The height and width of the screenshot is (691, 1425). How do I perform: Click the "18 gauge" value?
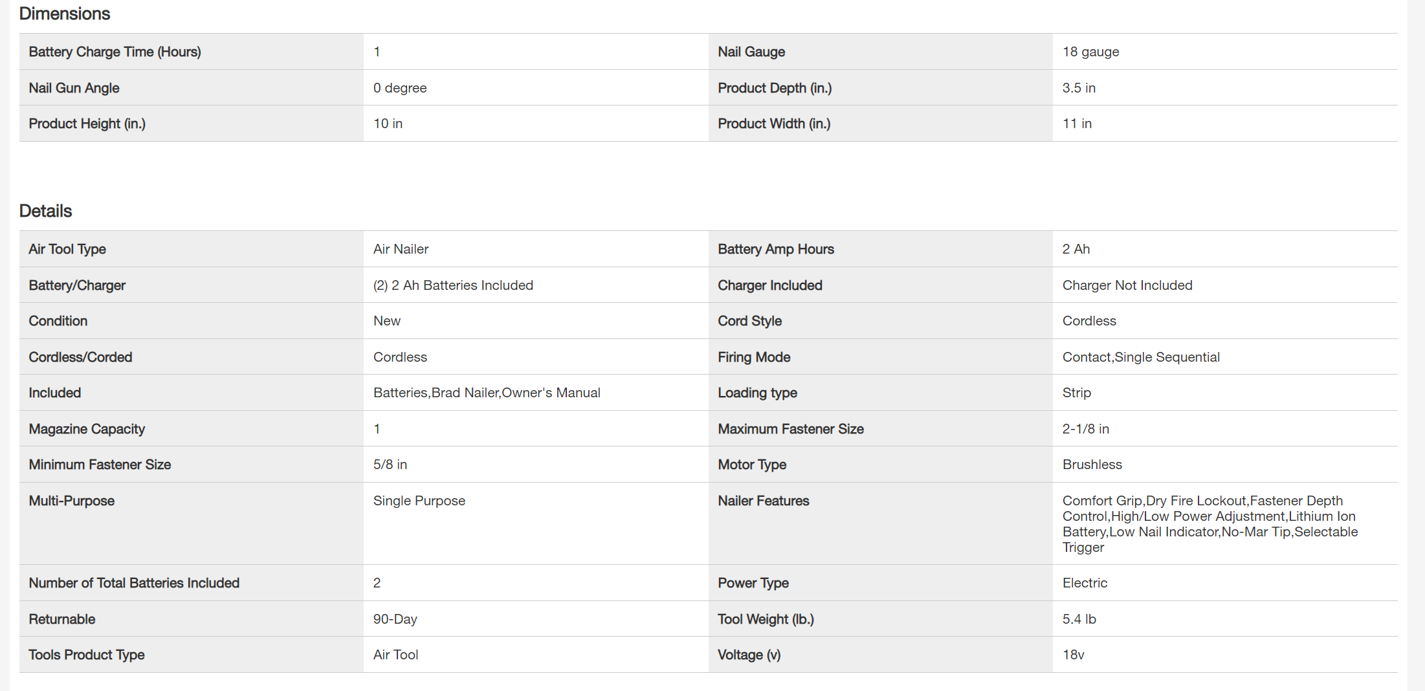1090,52
